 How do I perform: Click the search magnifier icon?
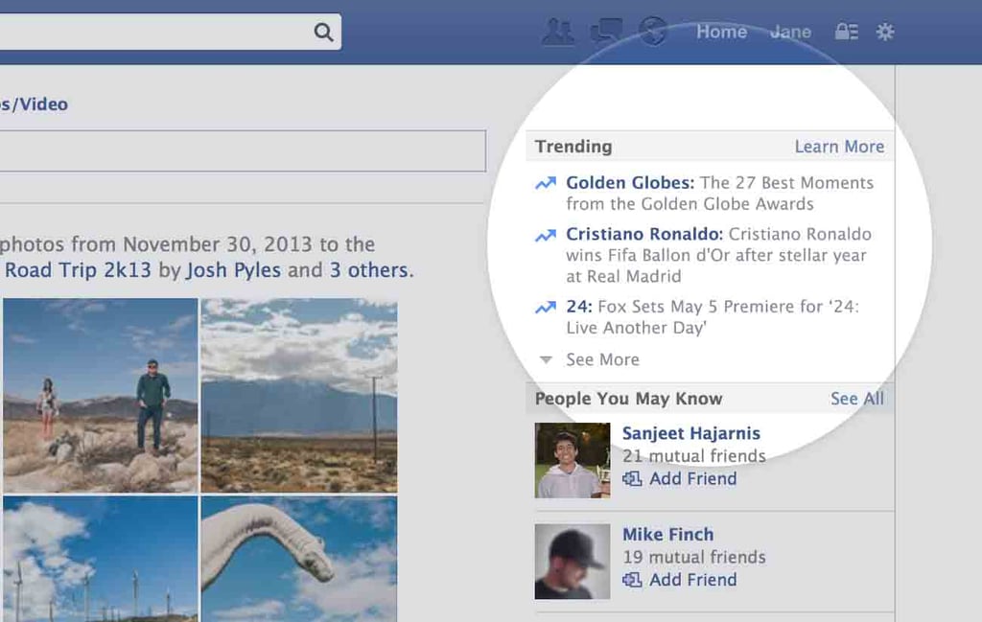pyautogui.click(x=323, y=32)
